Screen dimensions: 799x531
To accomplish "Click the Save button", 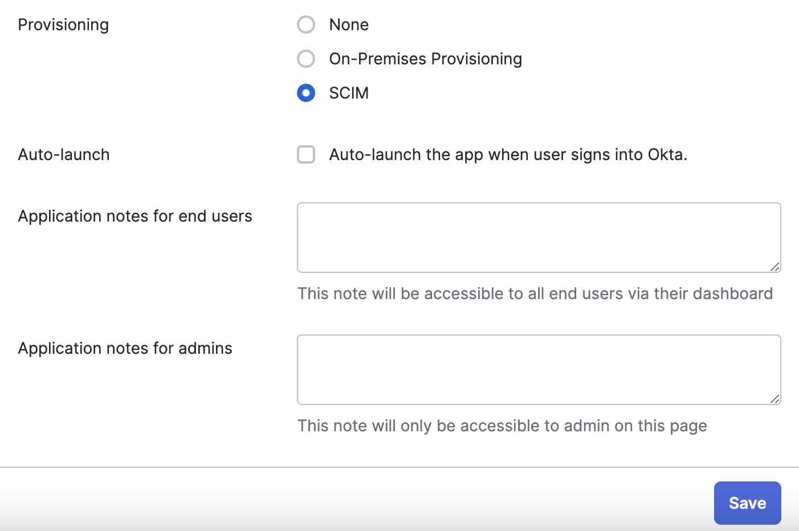I will tap(747, 503).
